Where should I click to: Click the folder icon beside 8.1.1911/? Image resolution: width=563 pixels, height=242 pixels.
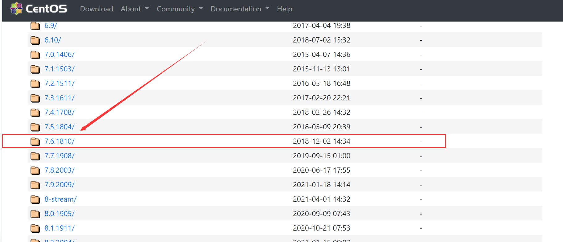coord(35,228)
